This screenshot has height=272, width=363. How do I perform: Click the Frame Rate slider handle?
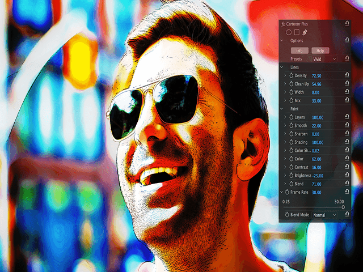(x=343, y=207)
